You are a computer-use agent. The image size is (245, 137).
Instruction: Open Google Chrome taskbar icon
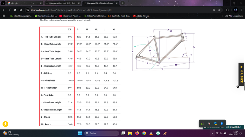tap(144, 133)
